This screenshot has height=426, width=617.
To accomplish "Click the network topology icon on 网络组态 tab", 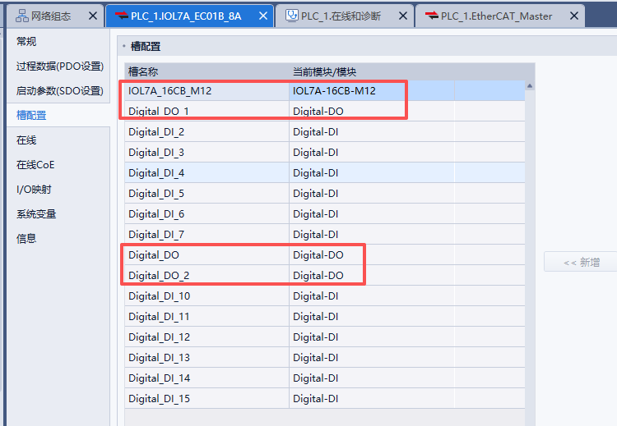I will pos(22,16).
